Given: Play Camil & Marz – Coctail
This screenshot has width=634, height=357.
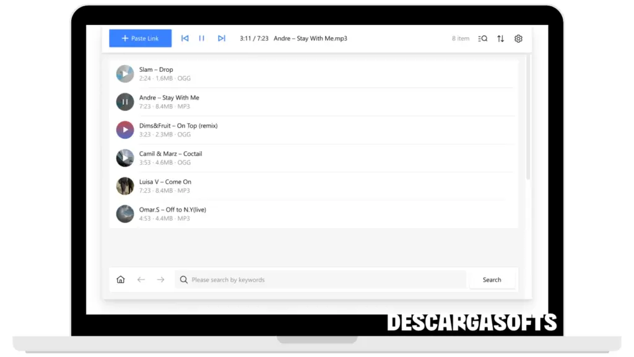Looking at the screenshot, I should 125,158.
